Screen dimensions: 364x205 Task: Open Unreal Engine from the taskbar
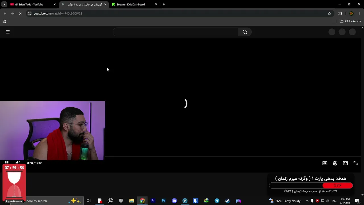(110, 201)
